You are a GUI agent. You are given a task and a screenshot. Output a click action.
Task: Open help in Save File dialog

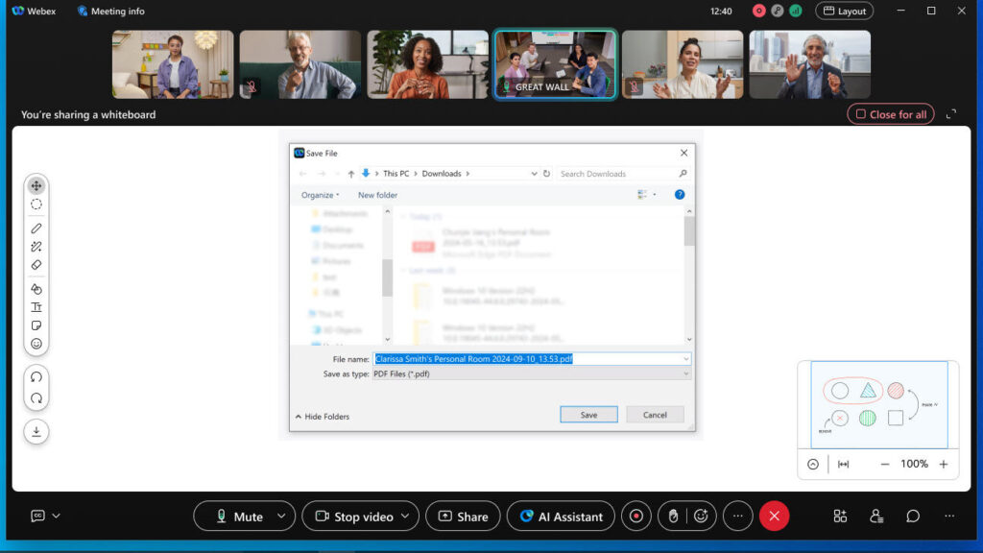pos(680,195)
